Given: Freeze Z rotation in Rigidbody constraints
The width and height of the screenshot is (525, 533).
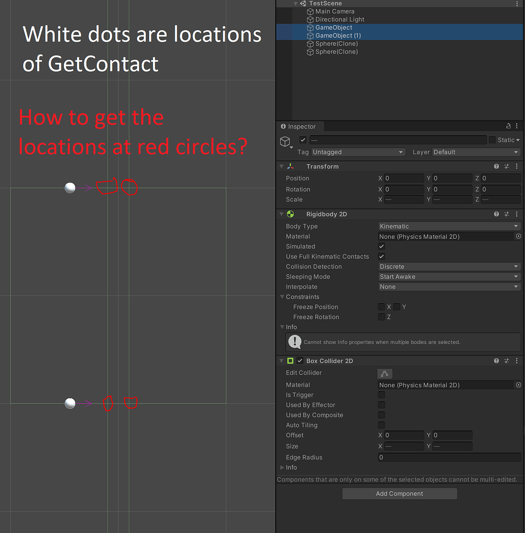Looking at the screenshot, I should (x=381, y=316).
